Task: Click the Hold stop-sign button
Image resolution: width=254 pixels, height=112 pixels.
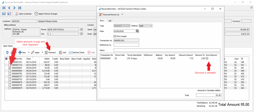Action: (91, 52)
